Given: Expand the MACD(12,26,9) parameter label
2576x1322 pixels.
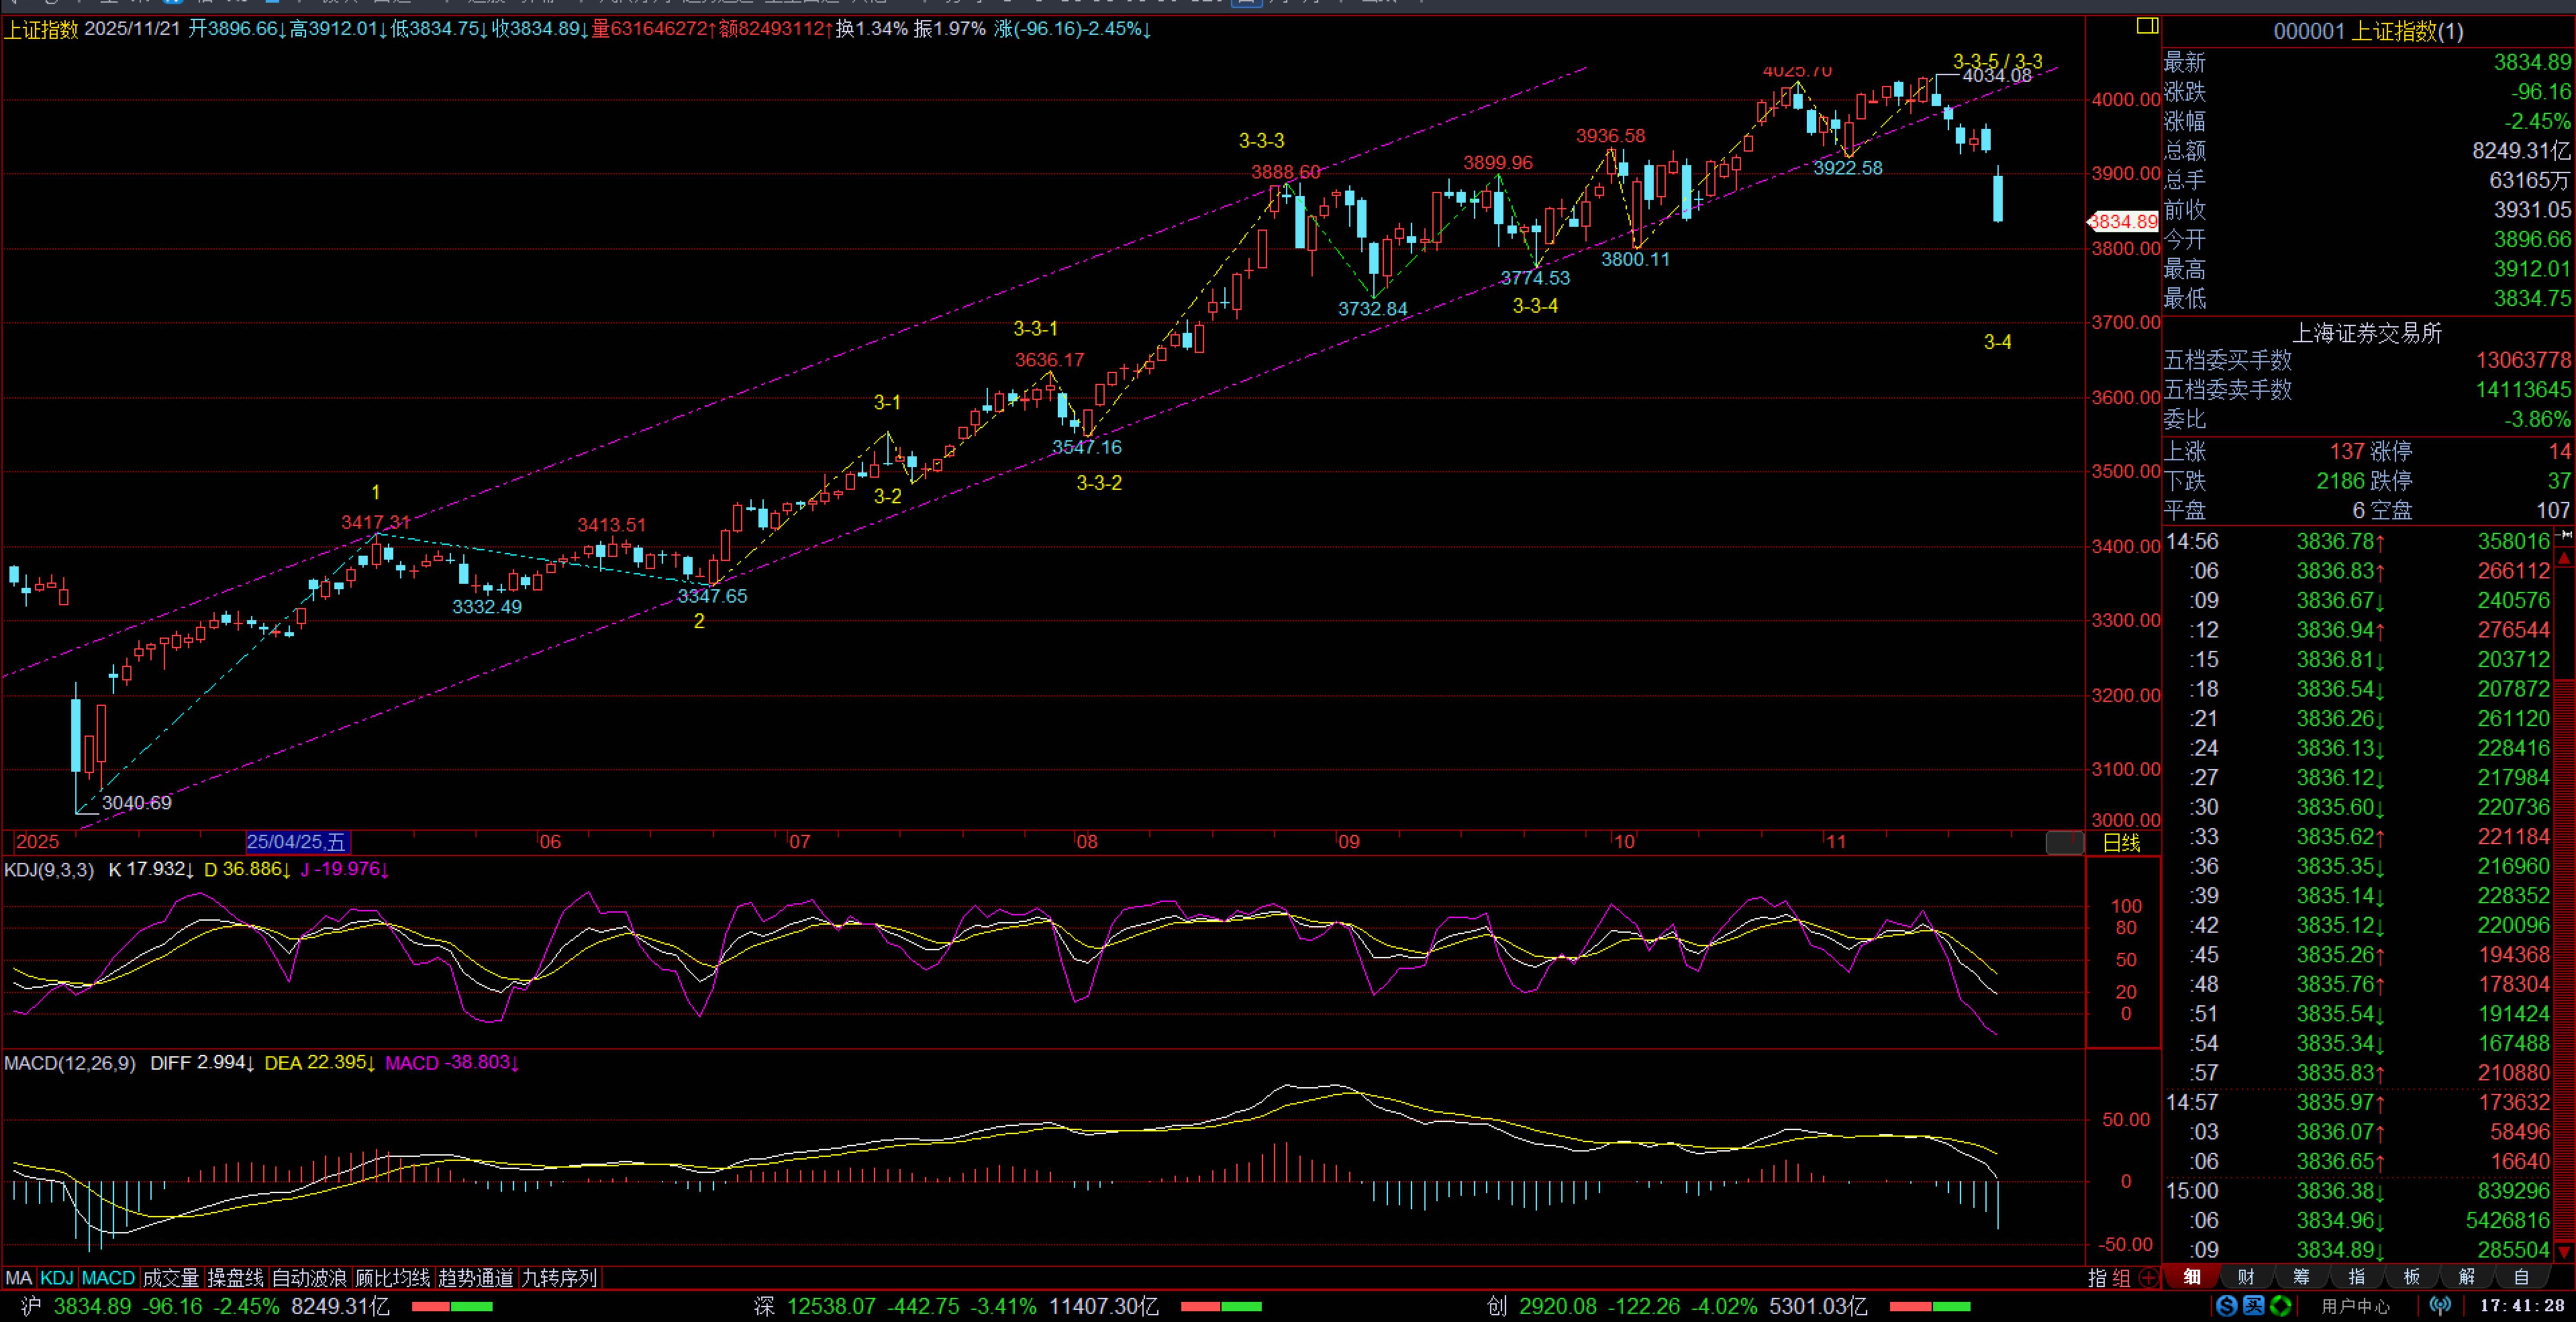Looking at the screenshot, I should point(69,1062).
